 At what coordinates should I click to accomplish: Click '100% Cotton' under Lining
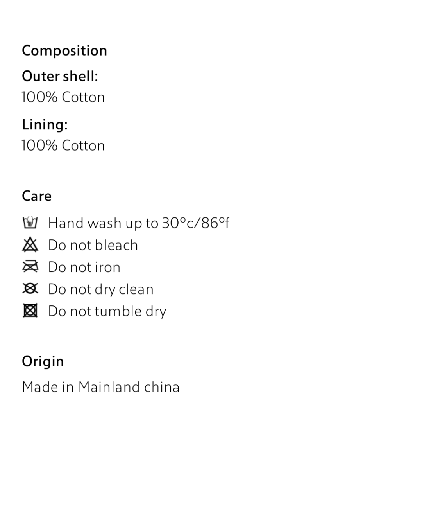(63, 146)
